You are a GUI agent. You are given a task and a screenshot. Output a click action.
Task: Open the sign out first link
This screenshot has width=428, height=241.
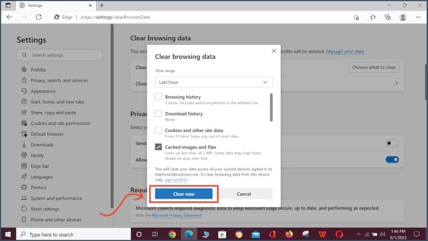tap(176, 180)
